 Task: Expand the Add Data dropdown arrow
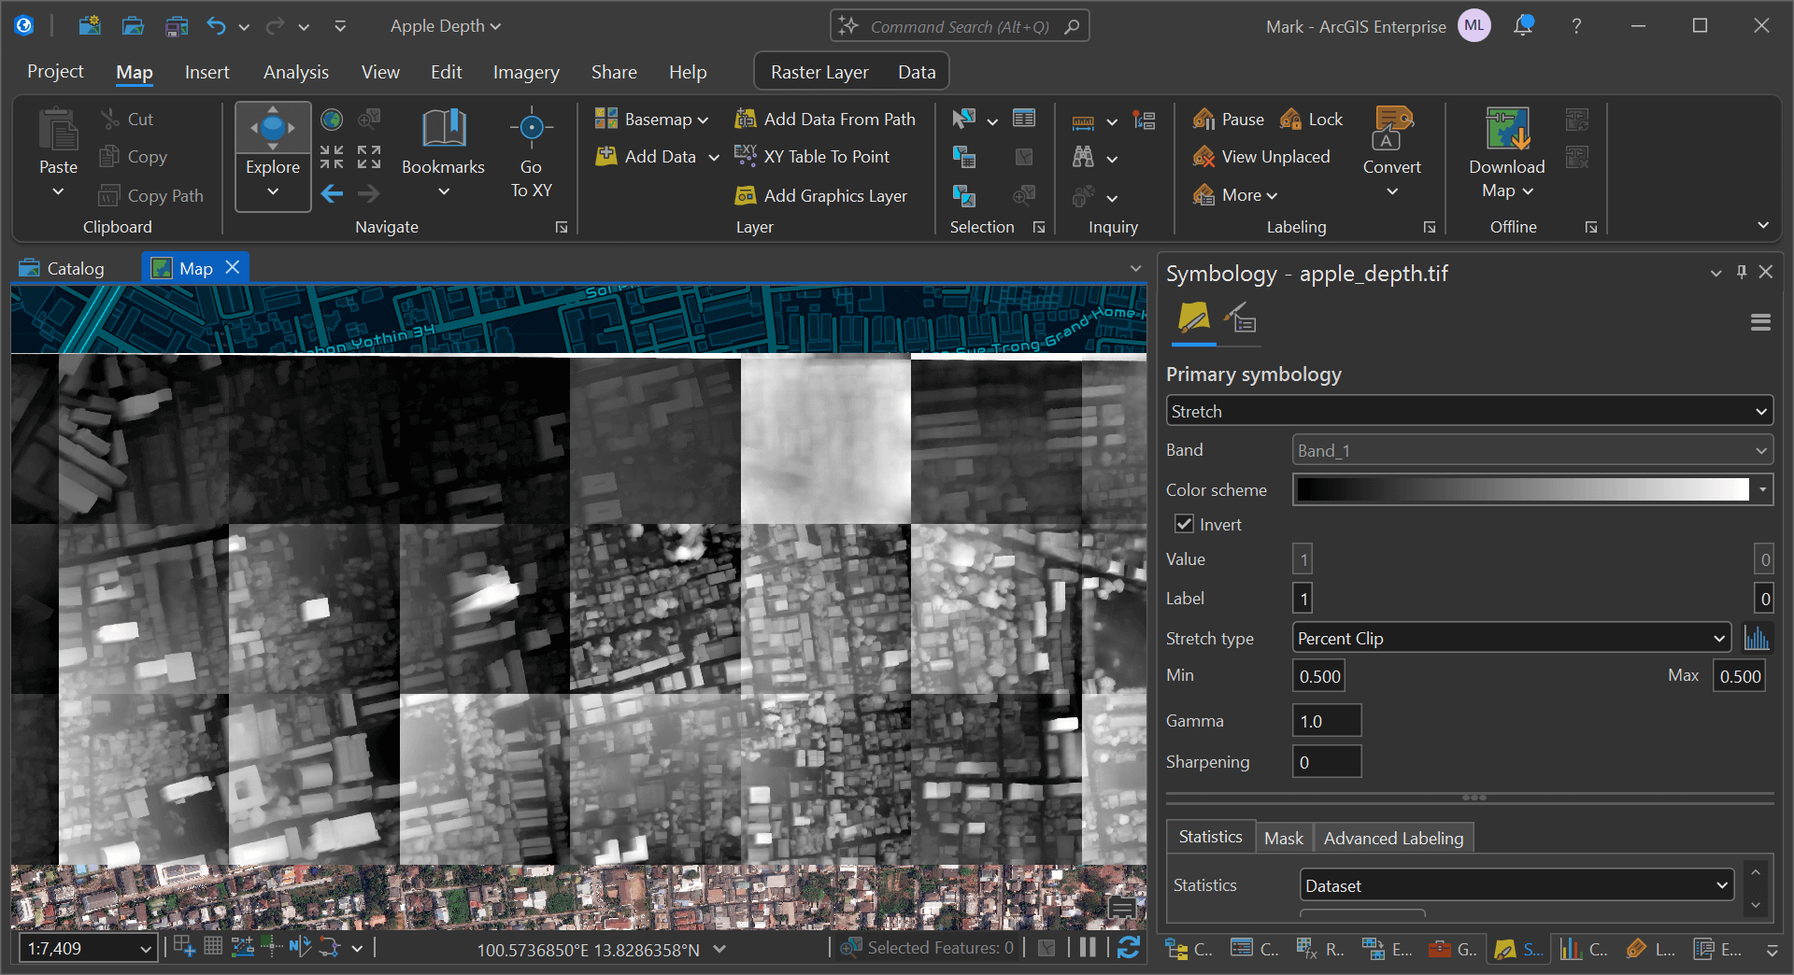pyautogui.click(x=714, y=158)
